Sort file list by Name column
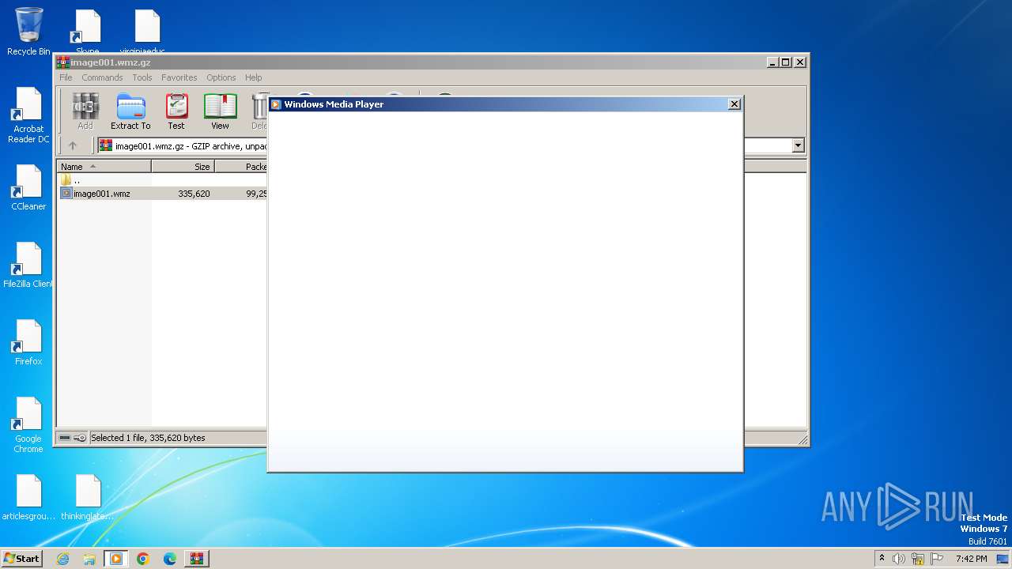This screenshot has height=569, width=1012. pos(104,167)
